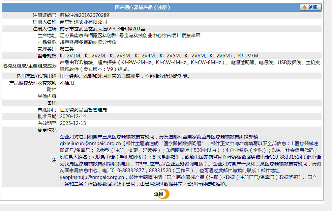Click the 国产医疗器械产品（注册）header title

point(142,8)
